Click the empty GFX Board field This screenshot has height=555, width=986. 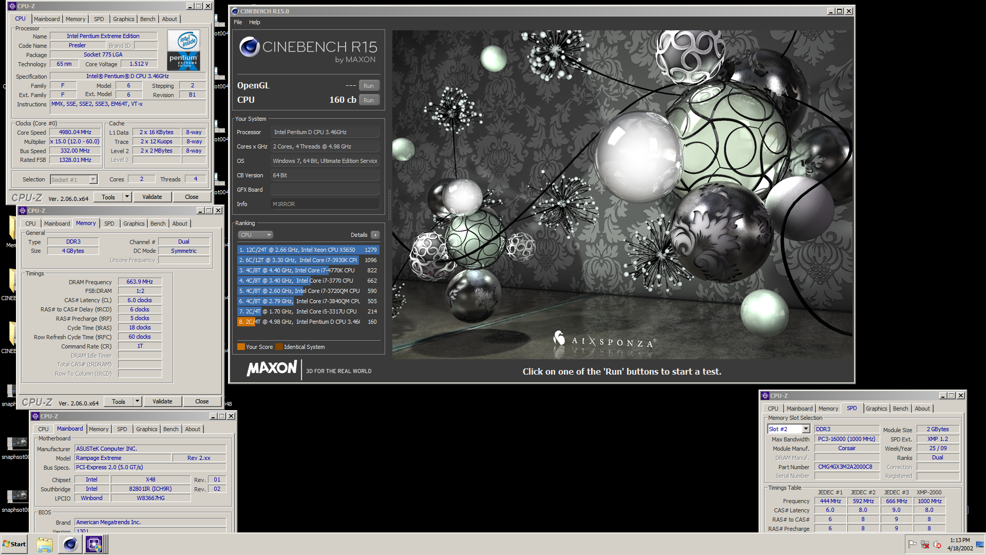pyautogui.click(x=325, y=190)
